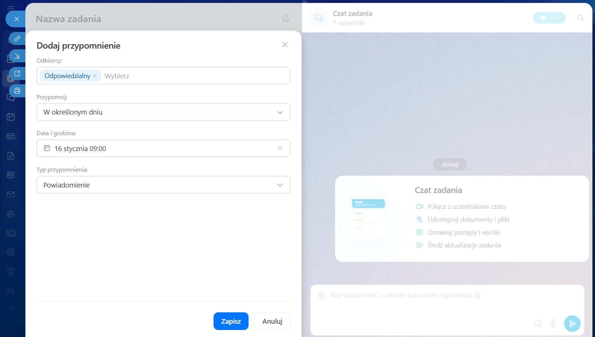Open the robot icon in the sidebar
595x337 pixels.
point(11,291)
